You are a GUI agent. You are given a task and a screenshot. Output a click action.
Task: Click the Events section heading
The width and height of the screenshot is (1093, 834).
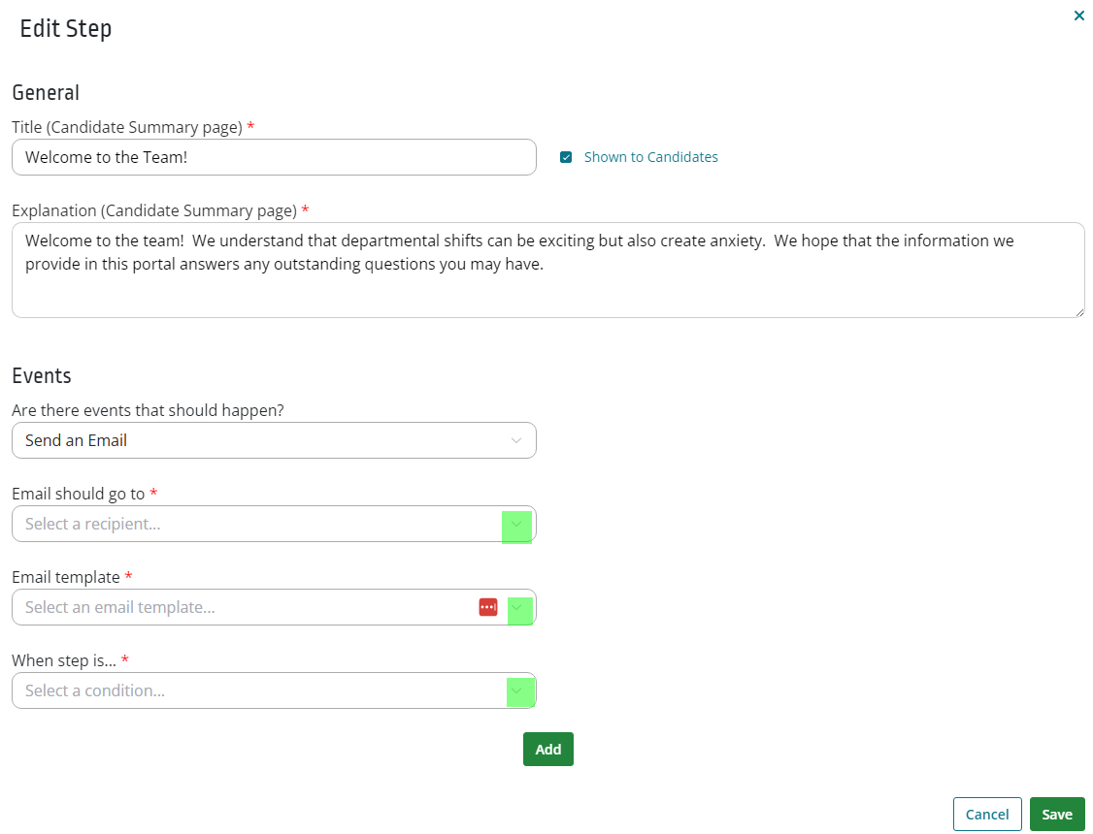(41, 376)
